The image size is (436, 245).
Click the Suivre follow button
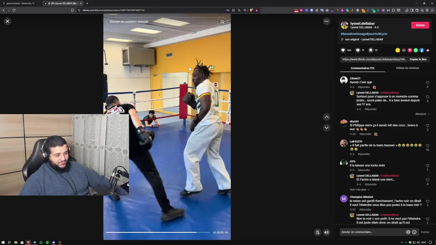[420, 25]
